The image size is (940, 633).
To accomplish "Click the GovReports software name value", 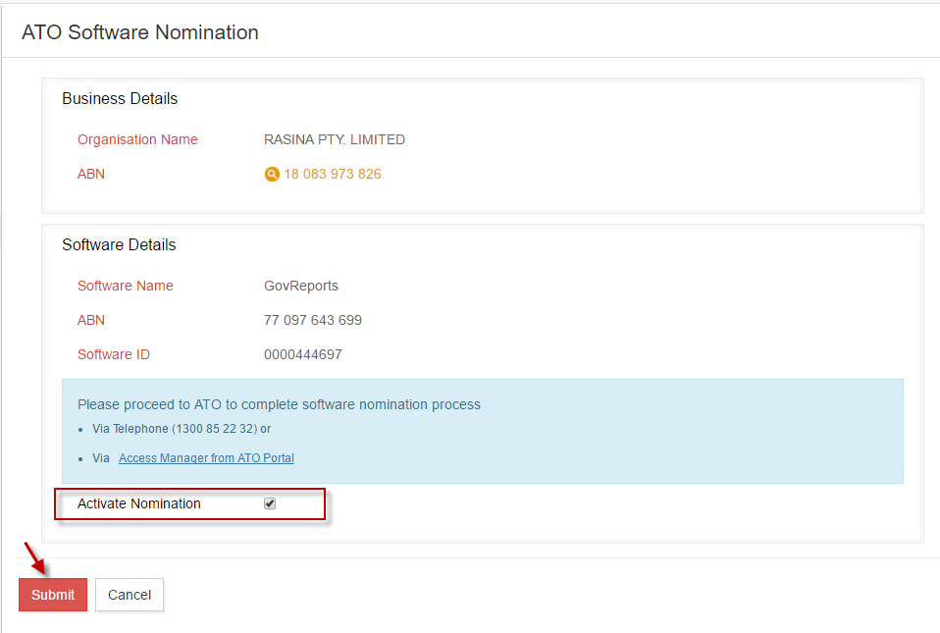I will [301, 286].
